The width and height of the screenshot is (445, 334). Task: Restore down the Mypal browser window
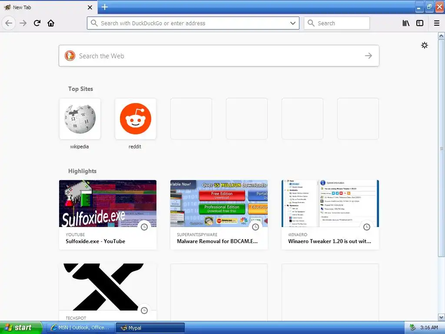click(429, 7)
